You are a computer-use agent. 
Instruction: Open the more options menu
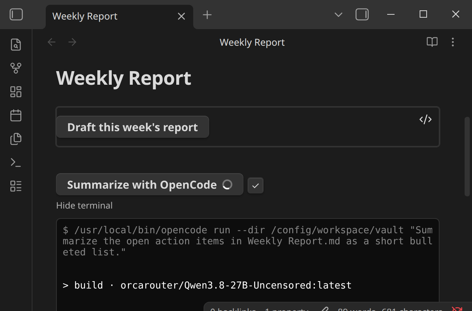pos(453,42)
